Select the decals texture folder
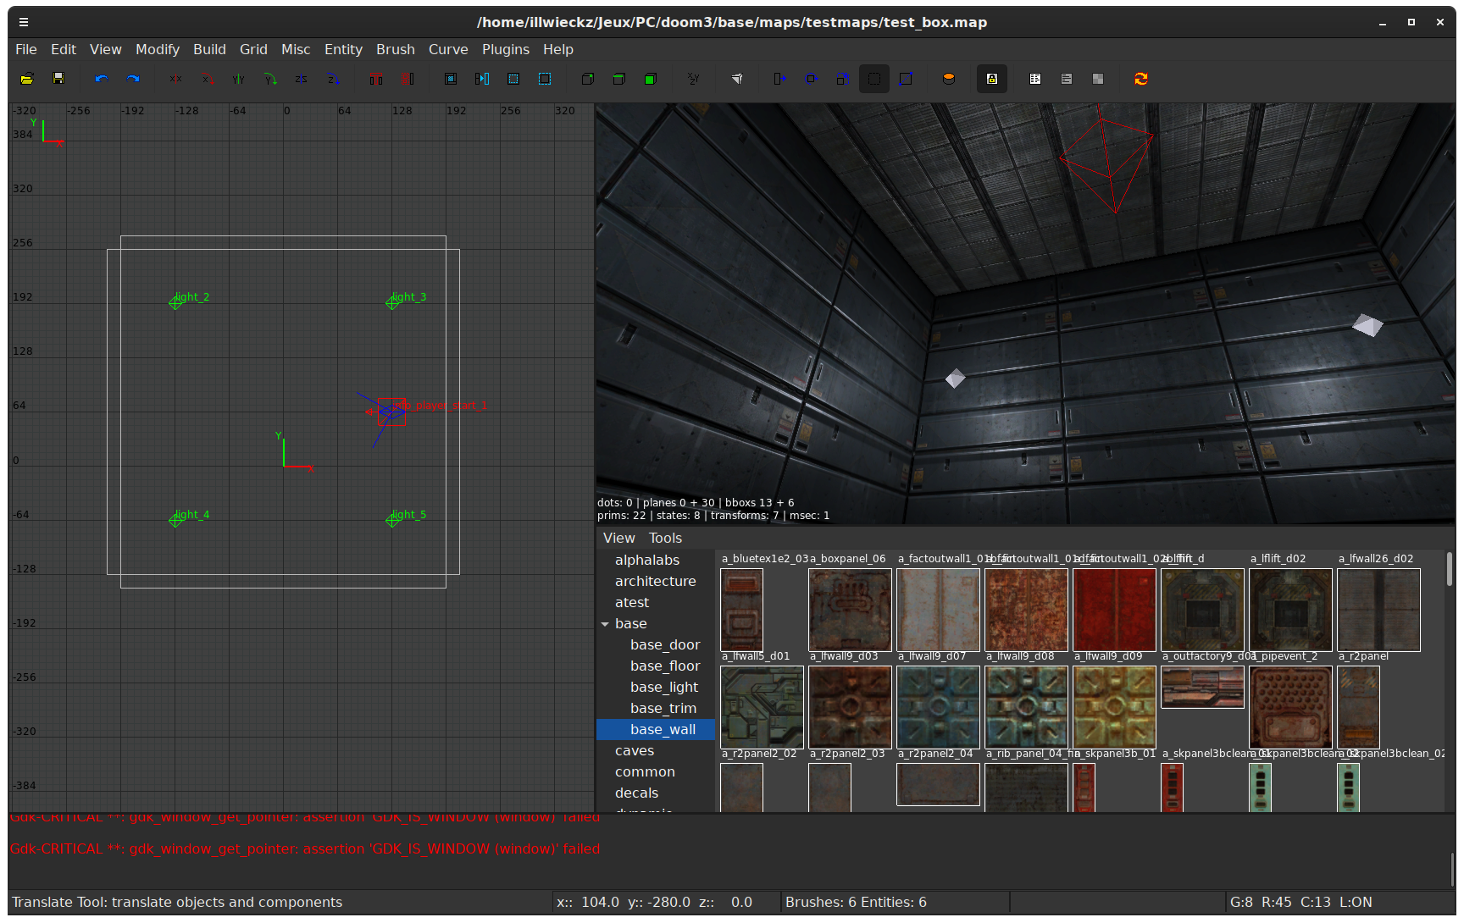This screenshot has height=923, width=1464. click(x=636, y=793)
